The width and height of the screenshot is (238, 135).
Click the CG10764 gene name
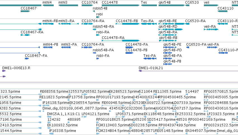(89, 3)
